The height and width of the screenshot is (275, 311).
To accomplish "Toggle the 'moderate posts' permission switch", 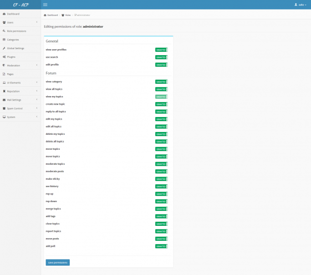I will 162,172.
